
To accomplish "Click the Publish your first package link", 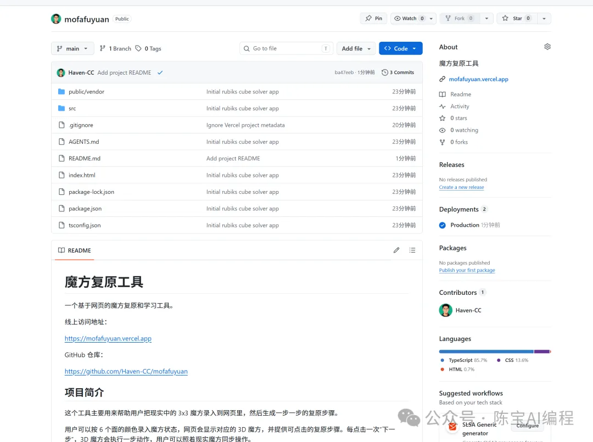I will click(x=467, y=270).
